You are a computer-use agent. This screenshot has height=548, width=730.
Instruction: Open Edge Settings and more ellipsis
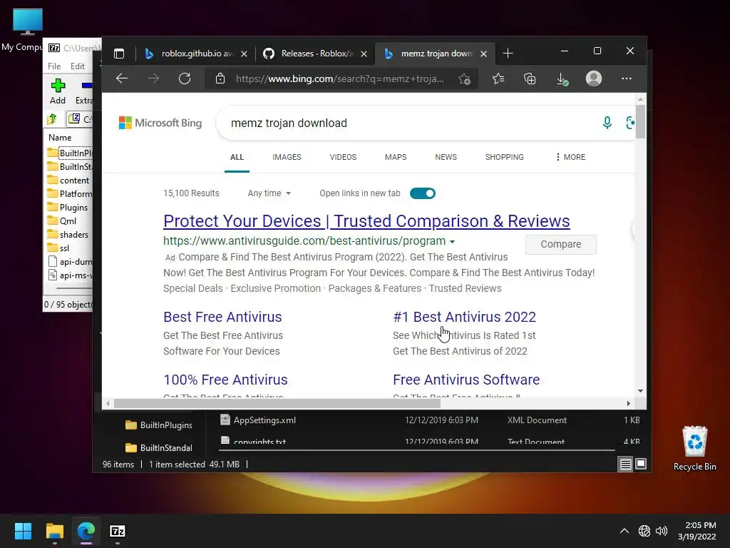627,78
